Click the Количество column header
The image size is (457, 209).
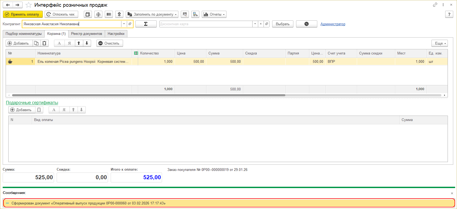(156, 53)
